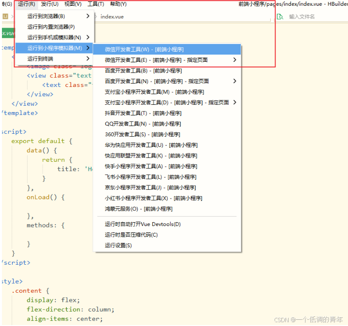Choose 支付宝小程序开发者工具(D) 指定页面

click(x=167, y=103)
